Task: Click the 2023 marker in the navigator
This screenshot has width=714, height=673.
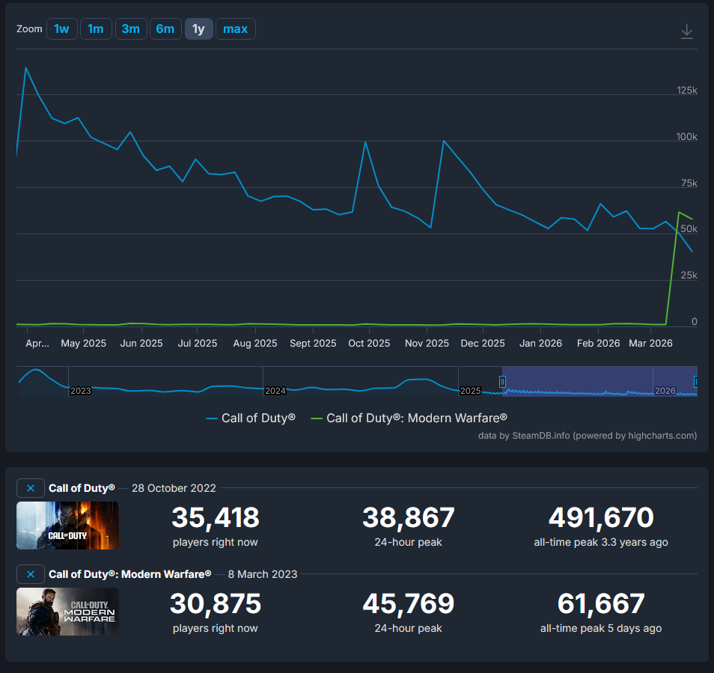Action: tap(81, 391)
